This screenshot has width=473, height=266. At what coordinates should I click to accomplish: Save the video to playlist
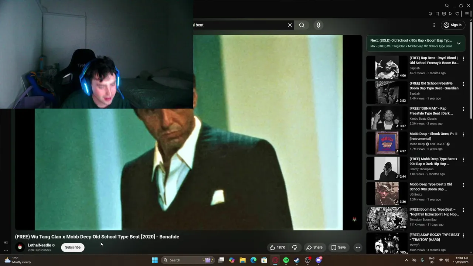pos(338,248)
